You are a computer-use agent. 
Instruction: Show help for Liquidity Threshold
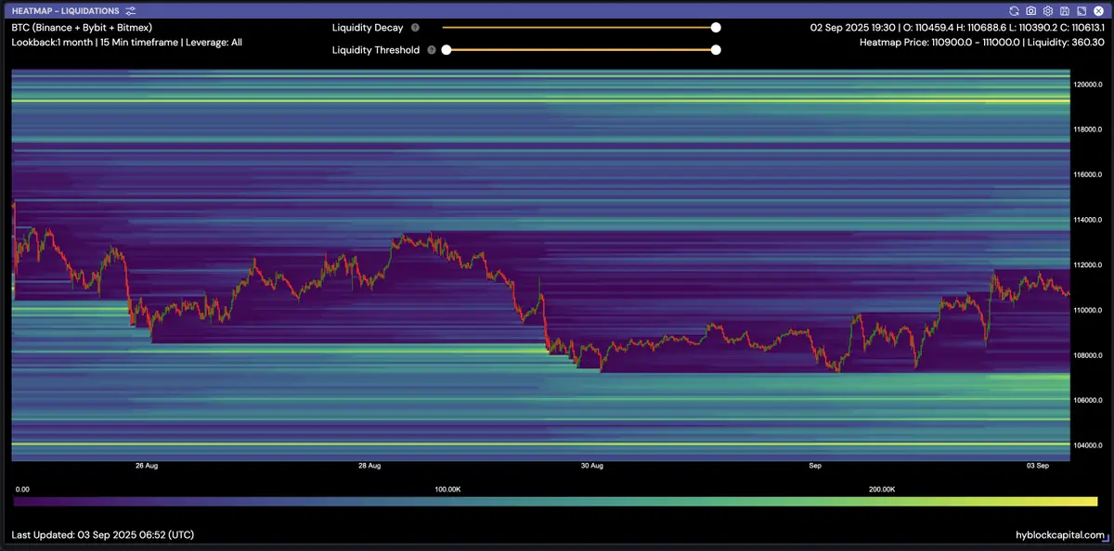click(432, 50)
